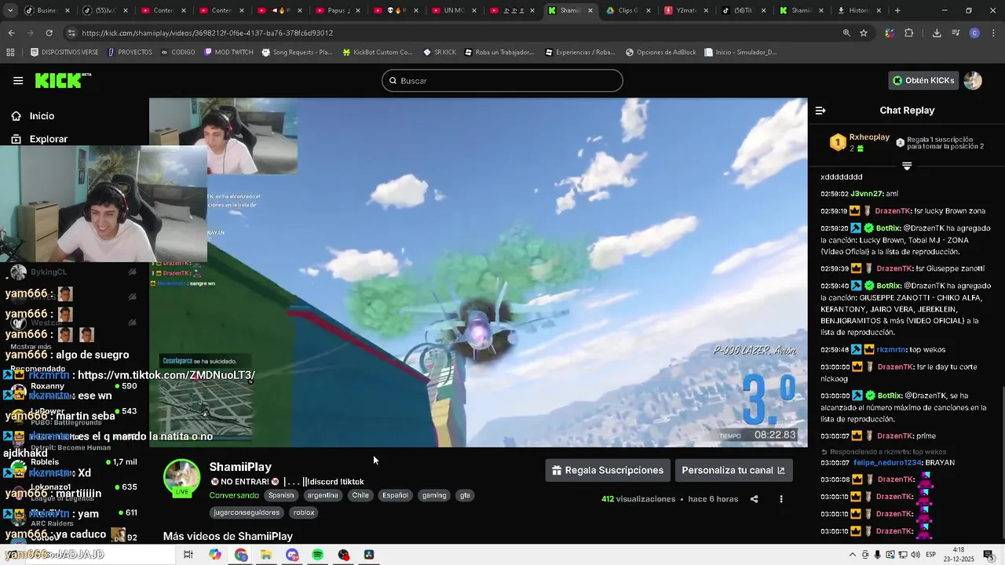
Task: Open DISPOSITIVOS VERSE bookmark
Action: click(x=64, y=53)
